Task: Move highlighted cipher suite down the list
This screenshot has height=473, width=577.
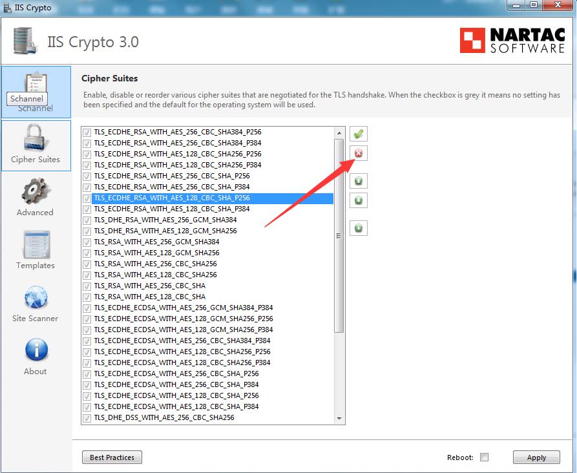Action: (358, 200)
